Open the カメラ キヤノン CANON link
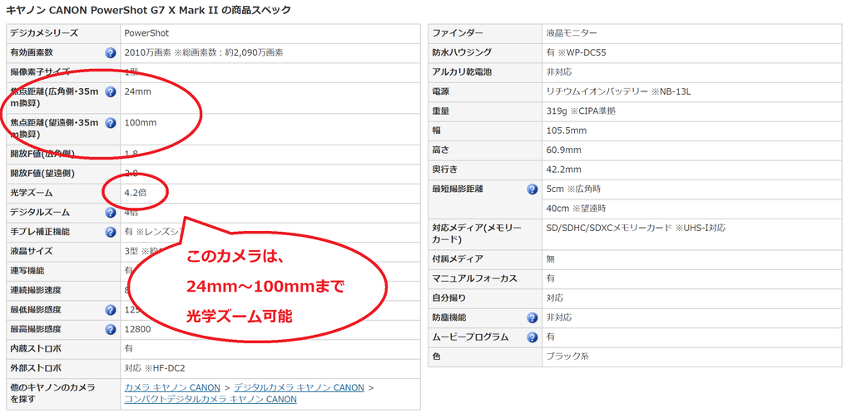This screenshot has width=852, height=413. [172, 387]
